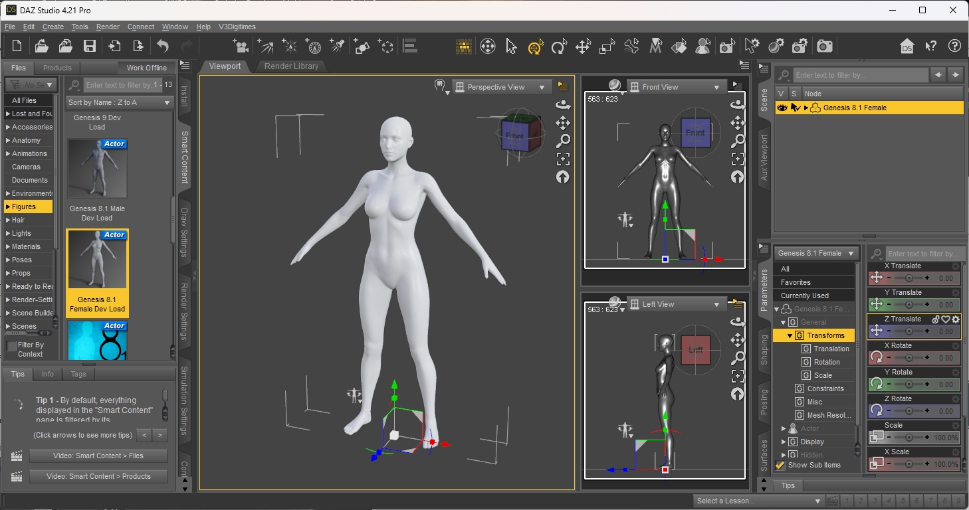
Task: Create a new camera from the toolbar
Action: click(x=241, y=46)
